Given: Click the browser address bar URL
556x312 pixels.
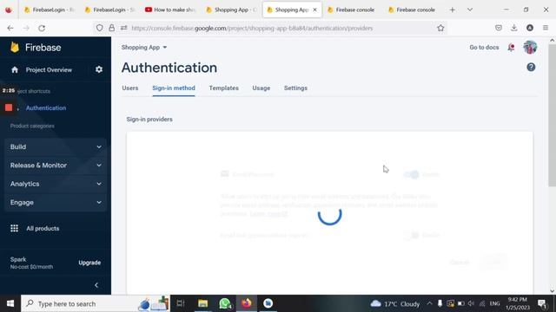Looking at the screenshot, I should tap(252, 28).
